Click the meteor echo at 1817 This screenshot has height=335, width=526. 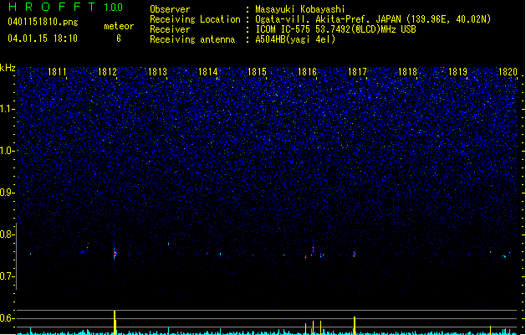click(355, 255)
